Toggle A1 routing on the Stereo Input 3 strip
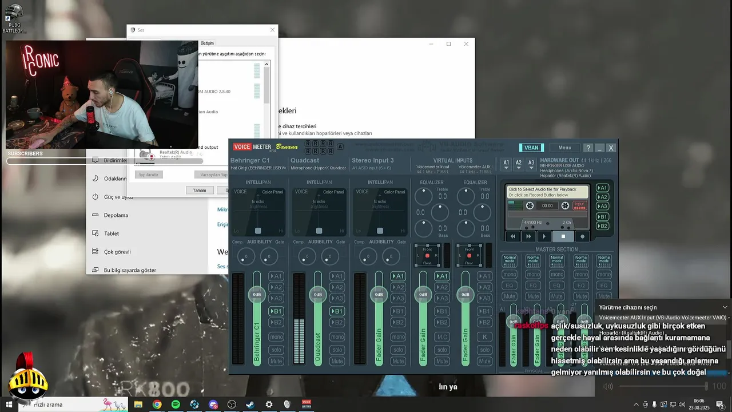 [x=398, y=276]
